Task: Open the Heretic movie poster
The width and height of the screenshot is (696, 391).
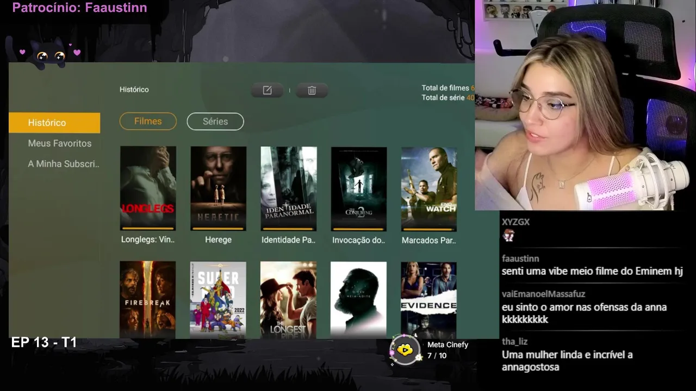Action: (218, 188)
